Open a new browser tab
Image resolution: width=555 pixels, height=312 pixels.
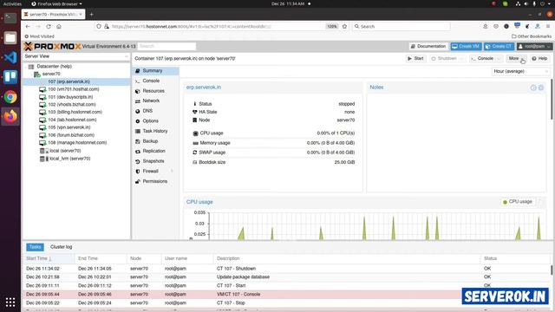pos(91,14)
